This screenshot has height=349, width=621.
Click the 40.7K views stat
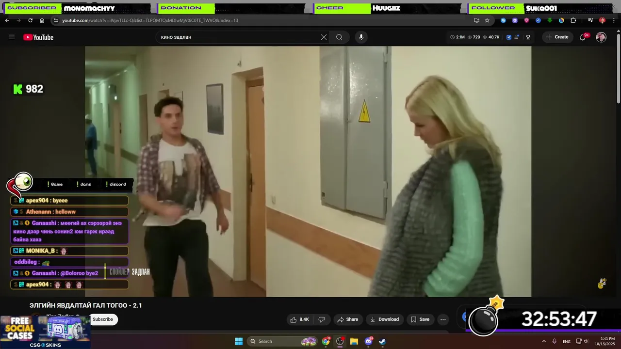click(491, 37)
